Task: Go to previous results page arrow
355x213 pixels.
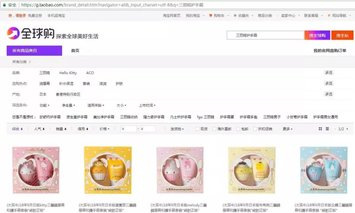Action: click(335, 129)
